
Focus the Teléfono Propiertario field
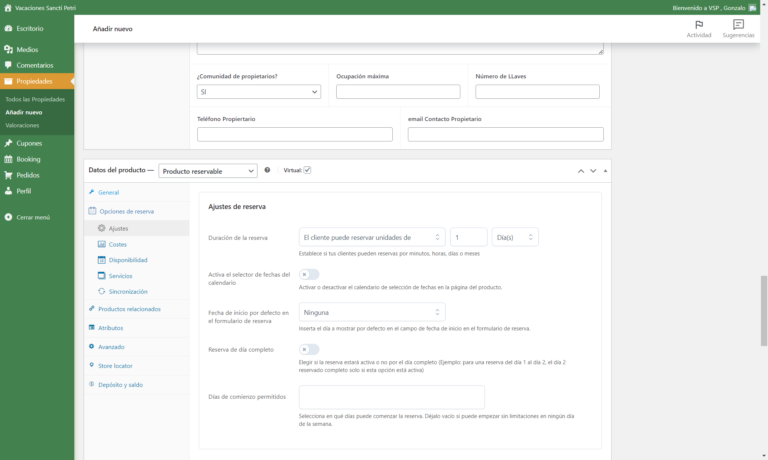click(x=295, y=134)
